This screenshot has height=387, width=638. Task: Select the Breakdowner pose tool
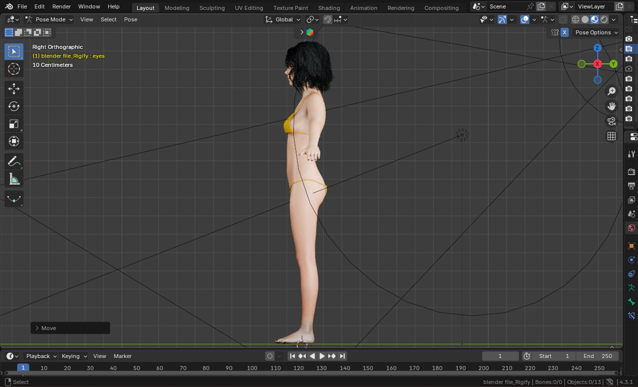click(14, 199)
